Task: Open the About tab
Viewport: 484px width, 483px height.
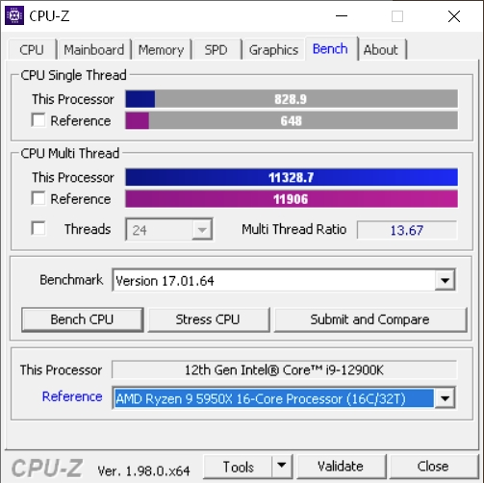Action: pyautogui.click(x=381, y=50)
